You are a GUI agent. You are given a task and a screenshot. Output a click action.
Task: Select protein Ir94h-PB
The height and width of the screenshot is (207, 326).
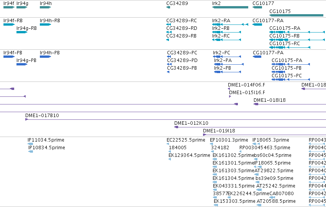pyautogui.click(x=45, y=57)
